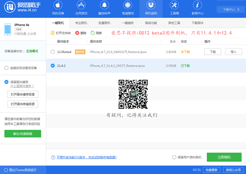The height and width of the screenshot is (174, 246).
Task: Click the 测试版 beta badge
Action: coord(80,52)
